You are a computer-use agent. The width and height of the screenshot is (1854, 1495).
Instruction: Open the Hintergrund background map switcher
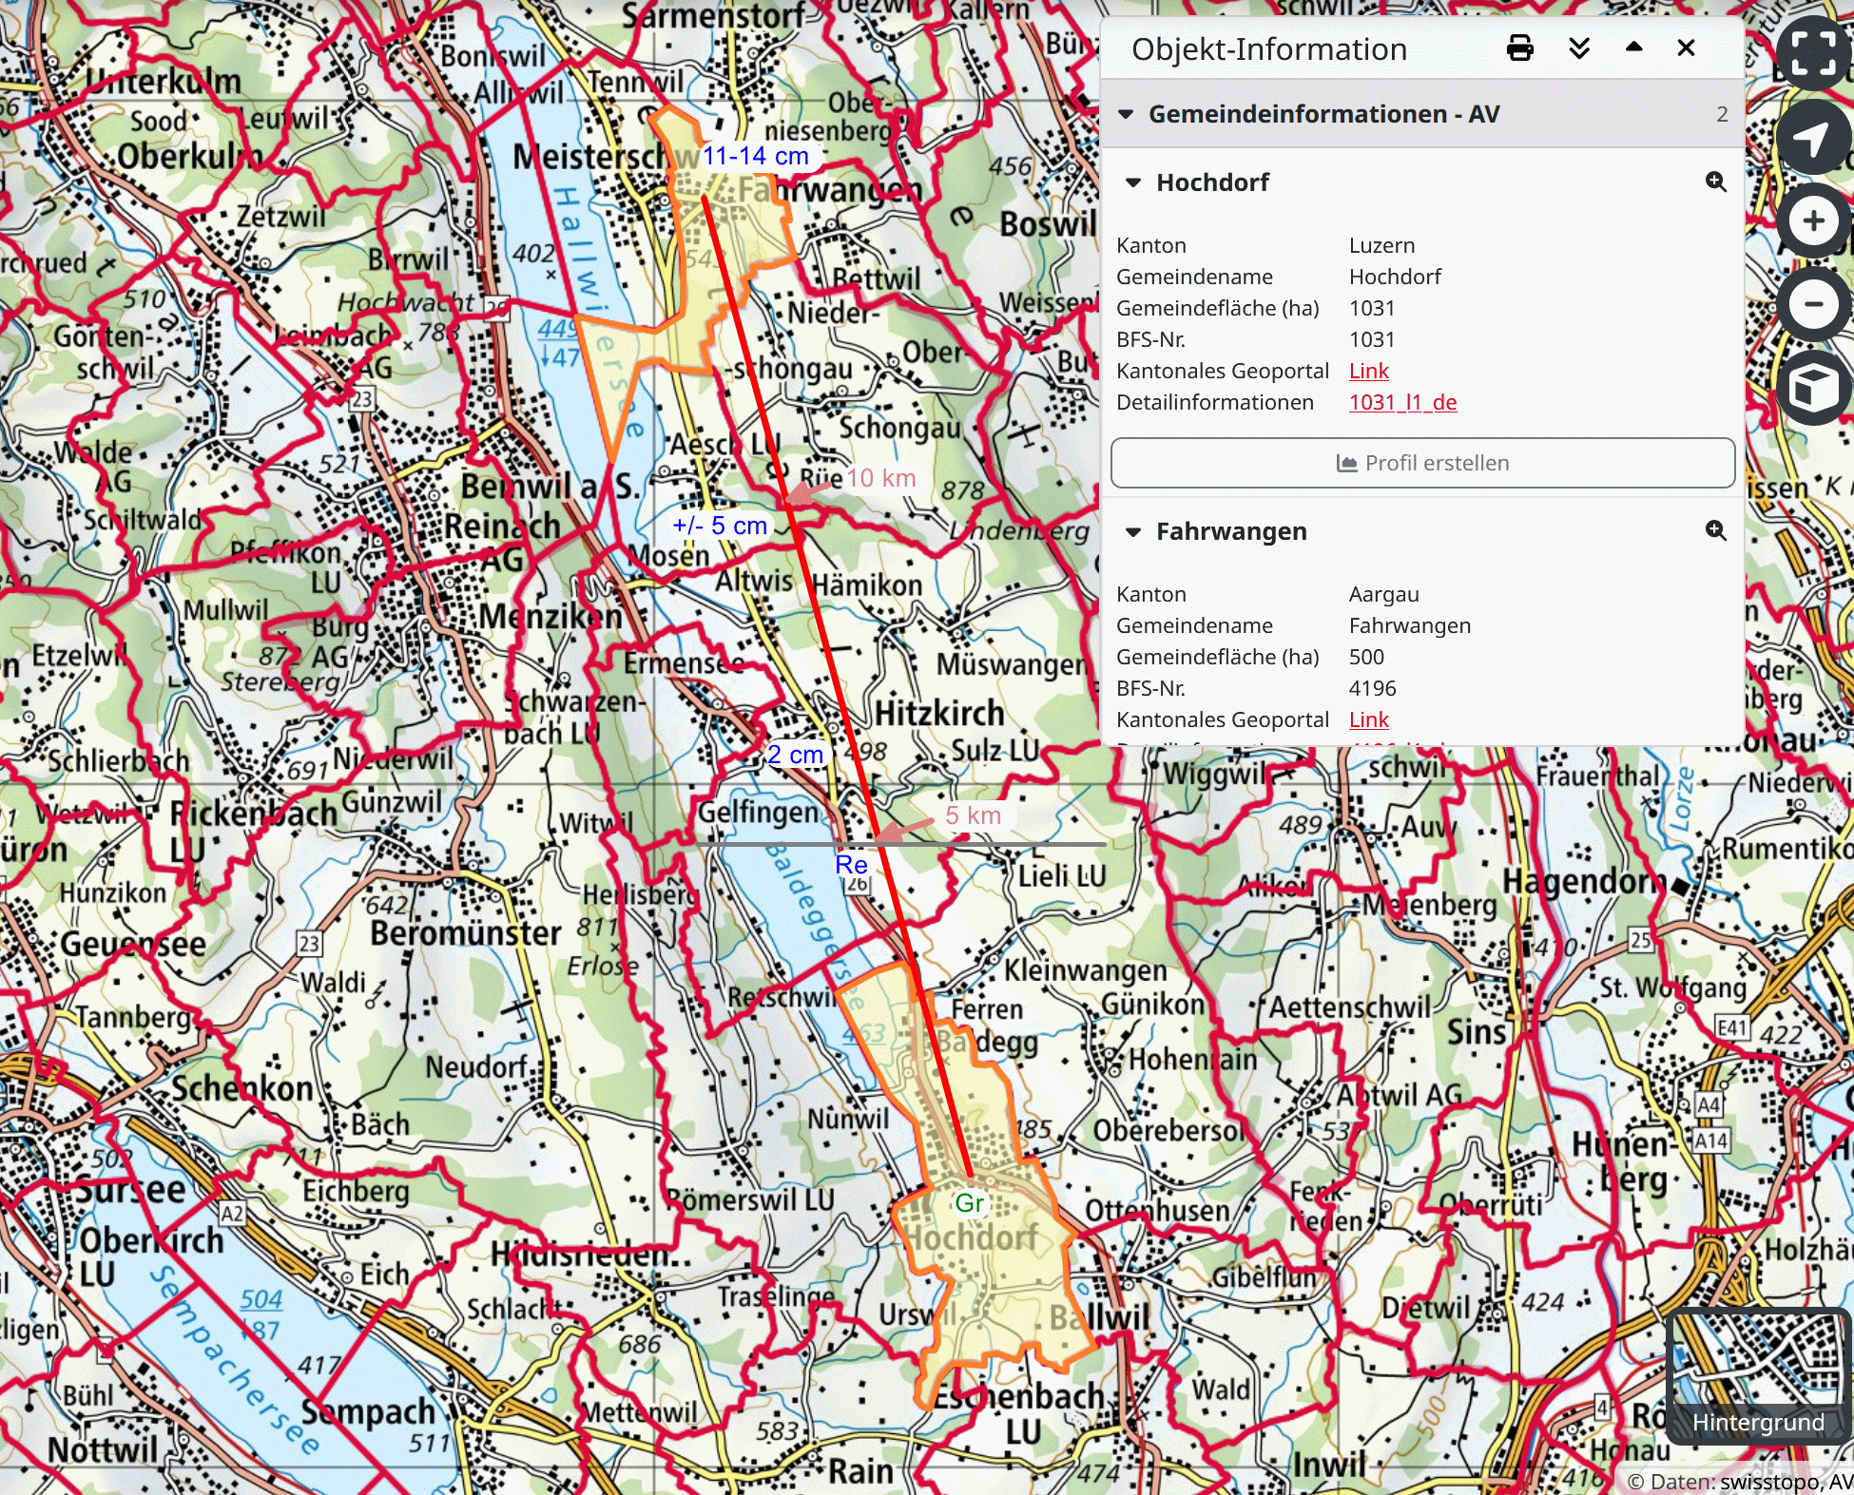click(x=1757, y=1377)
